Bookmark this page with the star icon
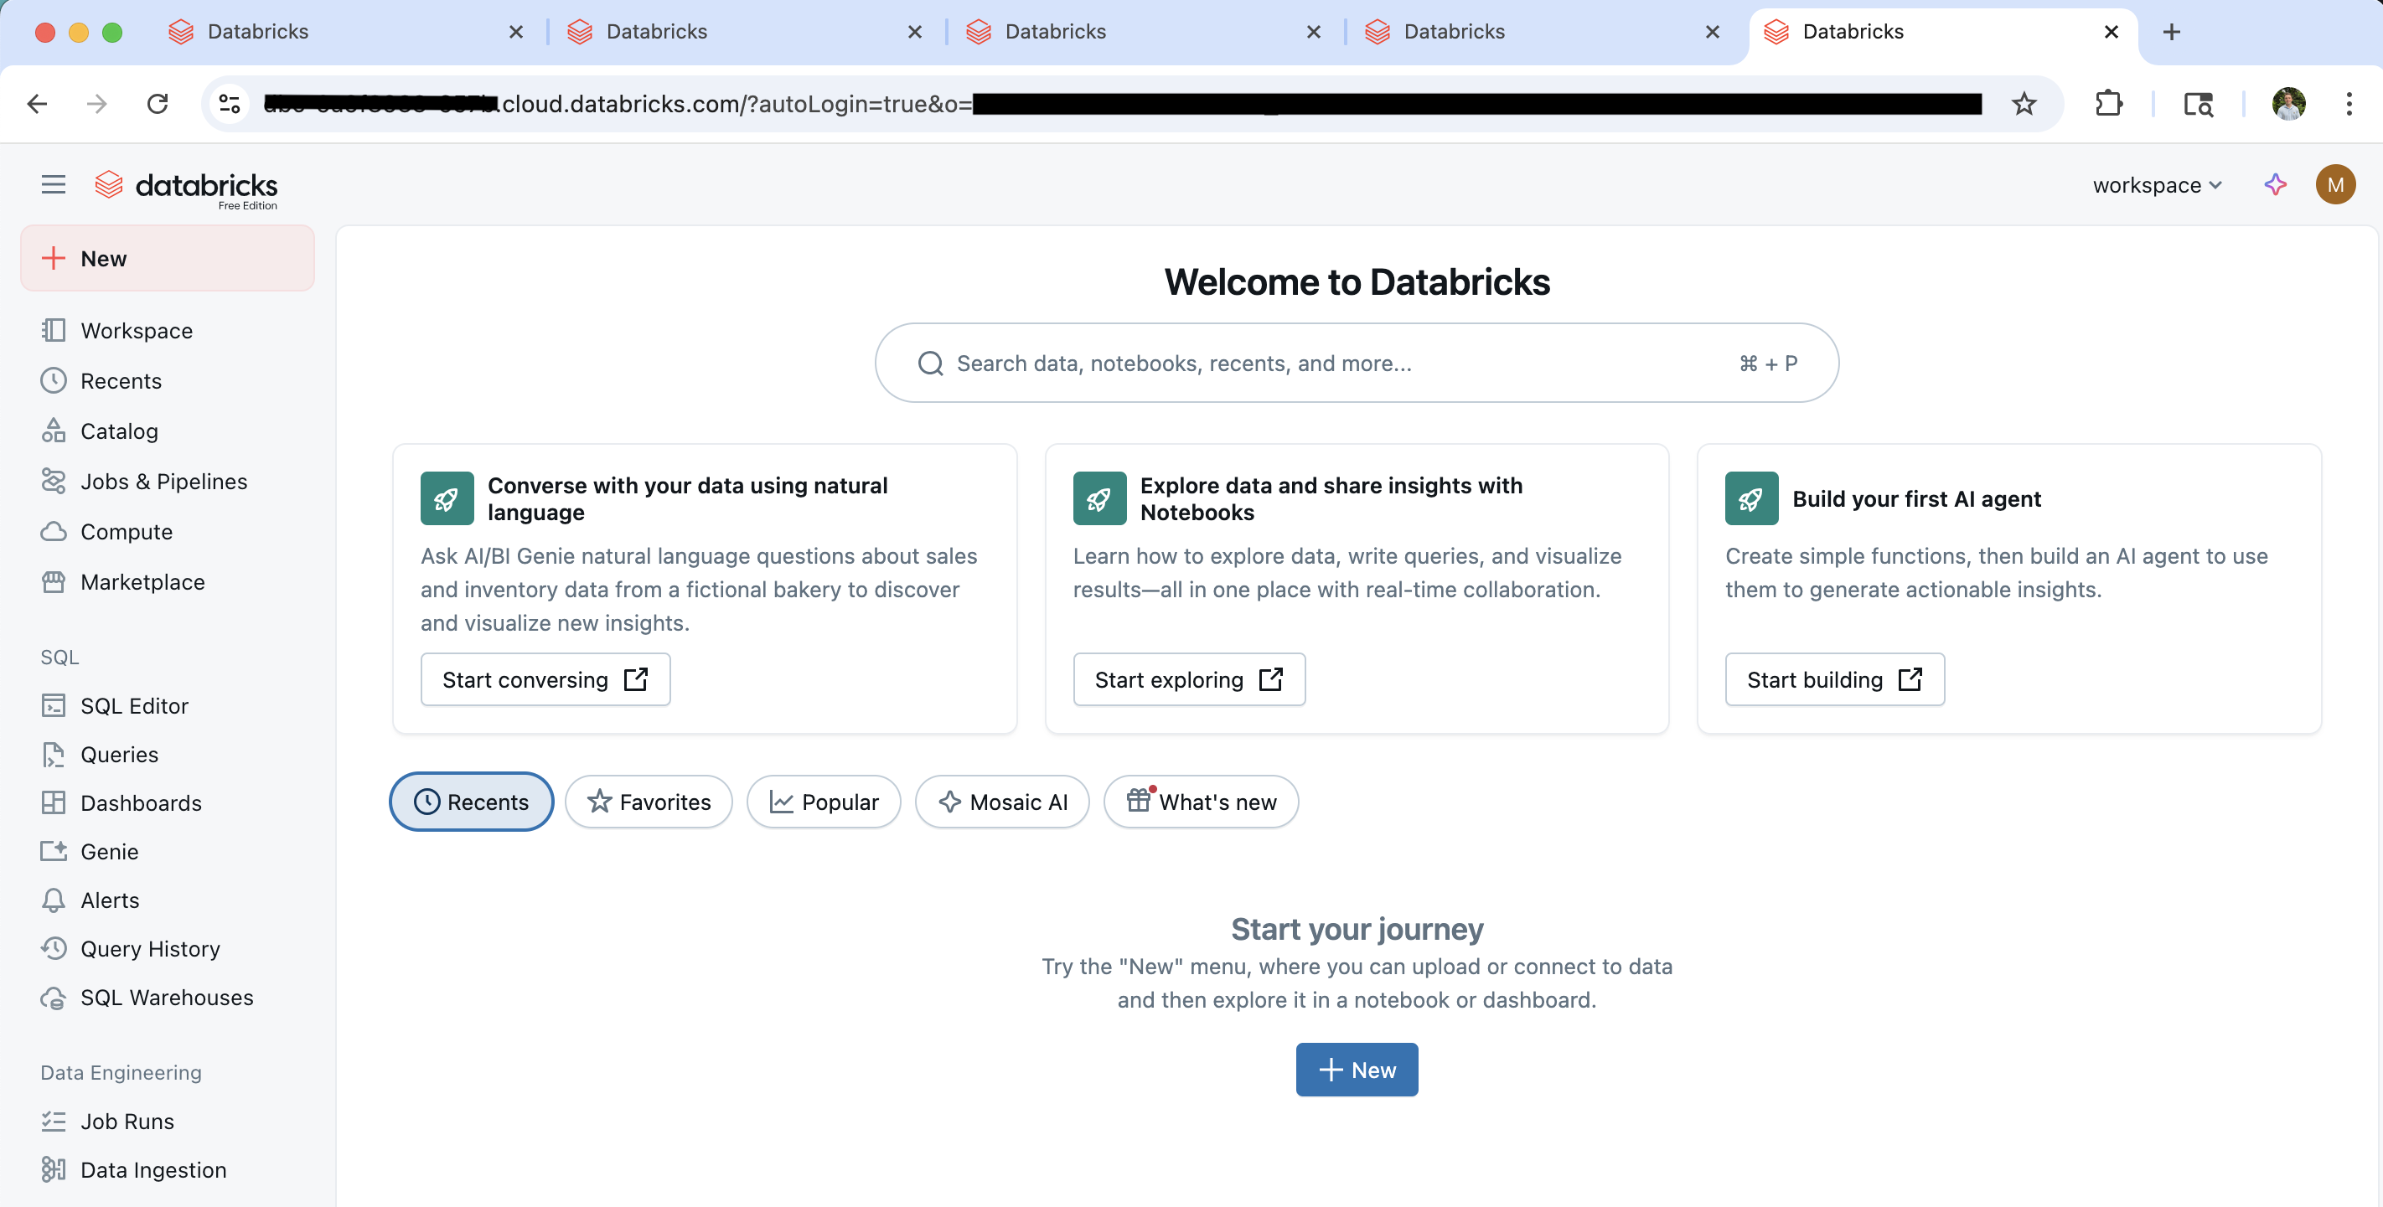This screenshot has height=1207, width=2383. (2024, 104)
